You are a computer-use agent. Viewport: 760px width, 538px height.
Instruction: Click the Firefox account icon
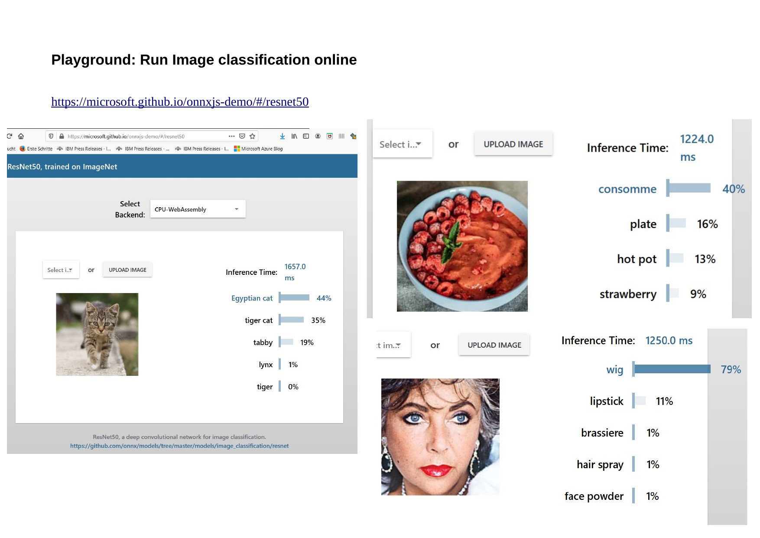coord(318,136)
